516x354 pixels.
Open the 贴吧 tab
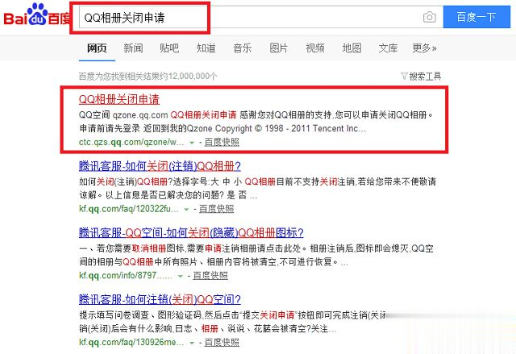tap(169, 48)
